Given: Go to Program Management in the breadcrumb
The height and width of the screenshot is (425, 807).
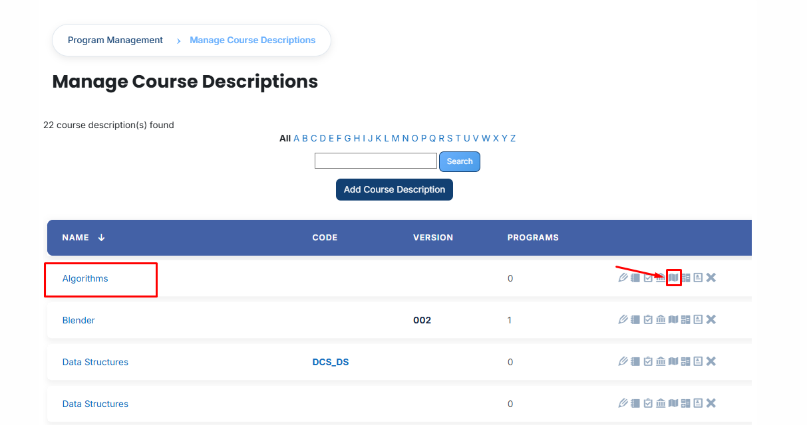Looking at the screenshot, I should [x=115, y=40].
